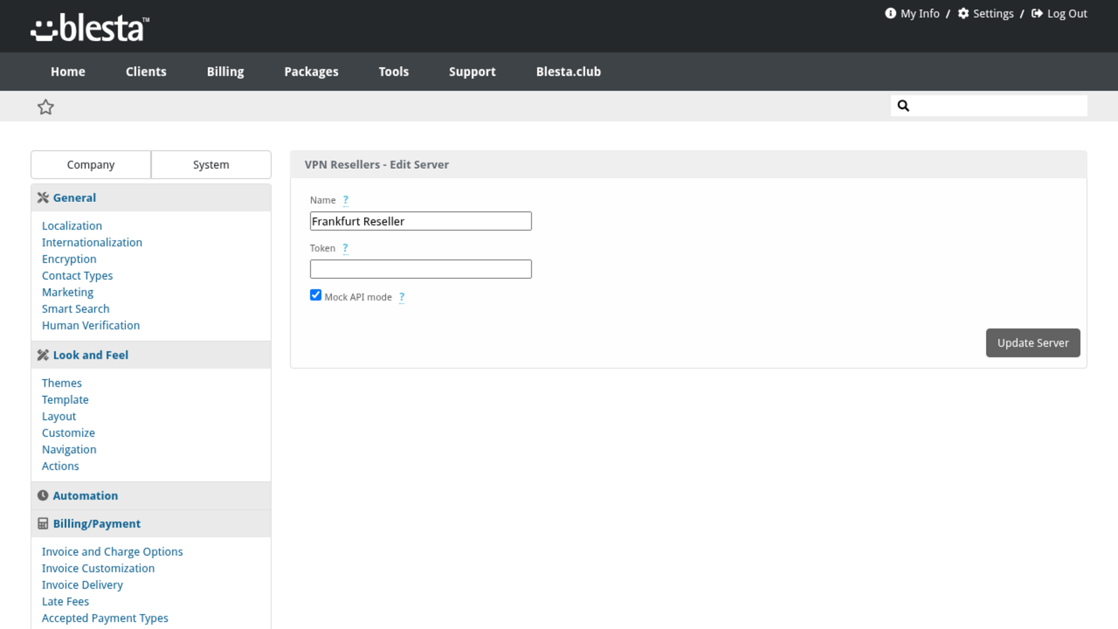Click the empty Token input field
The height and width of the screenshot is (629, 1118).
coord(420,269)
